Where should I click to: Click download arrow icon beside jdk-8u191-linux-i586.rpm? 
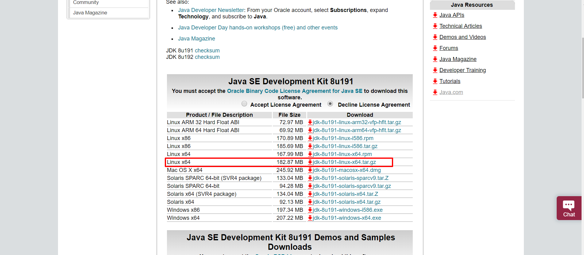pos(310,138)
